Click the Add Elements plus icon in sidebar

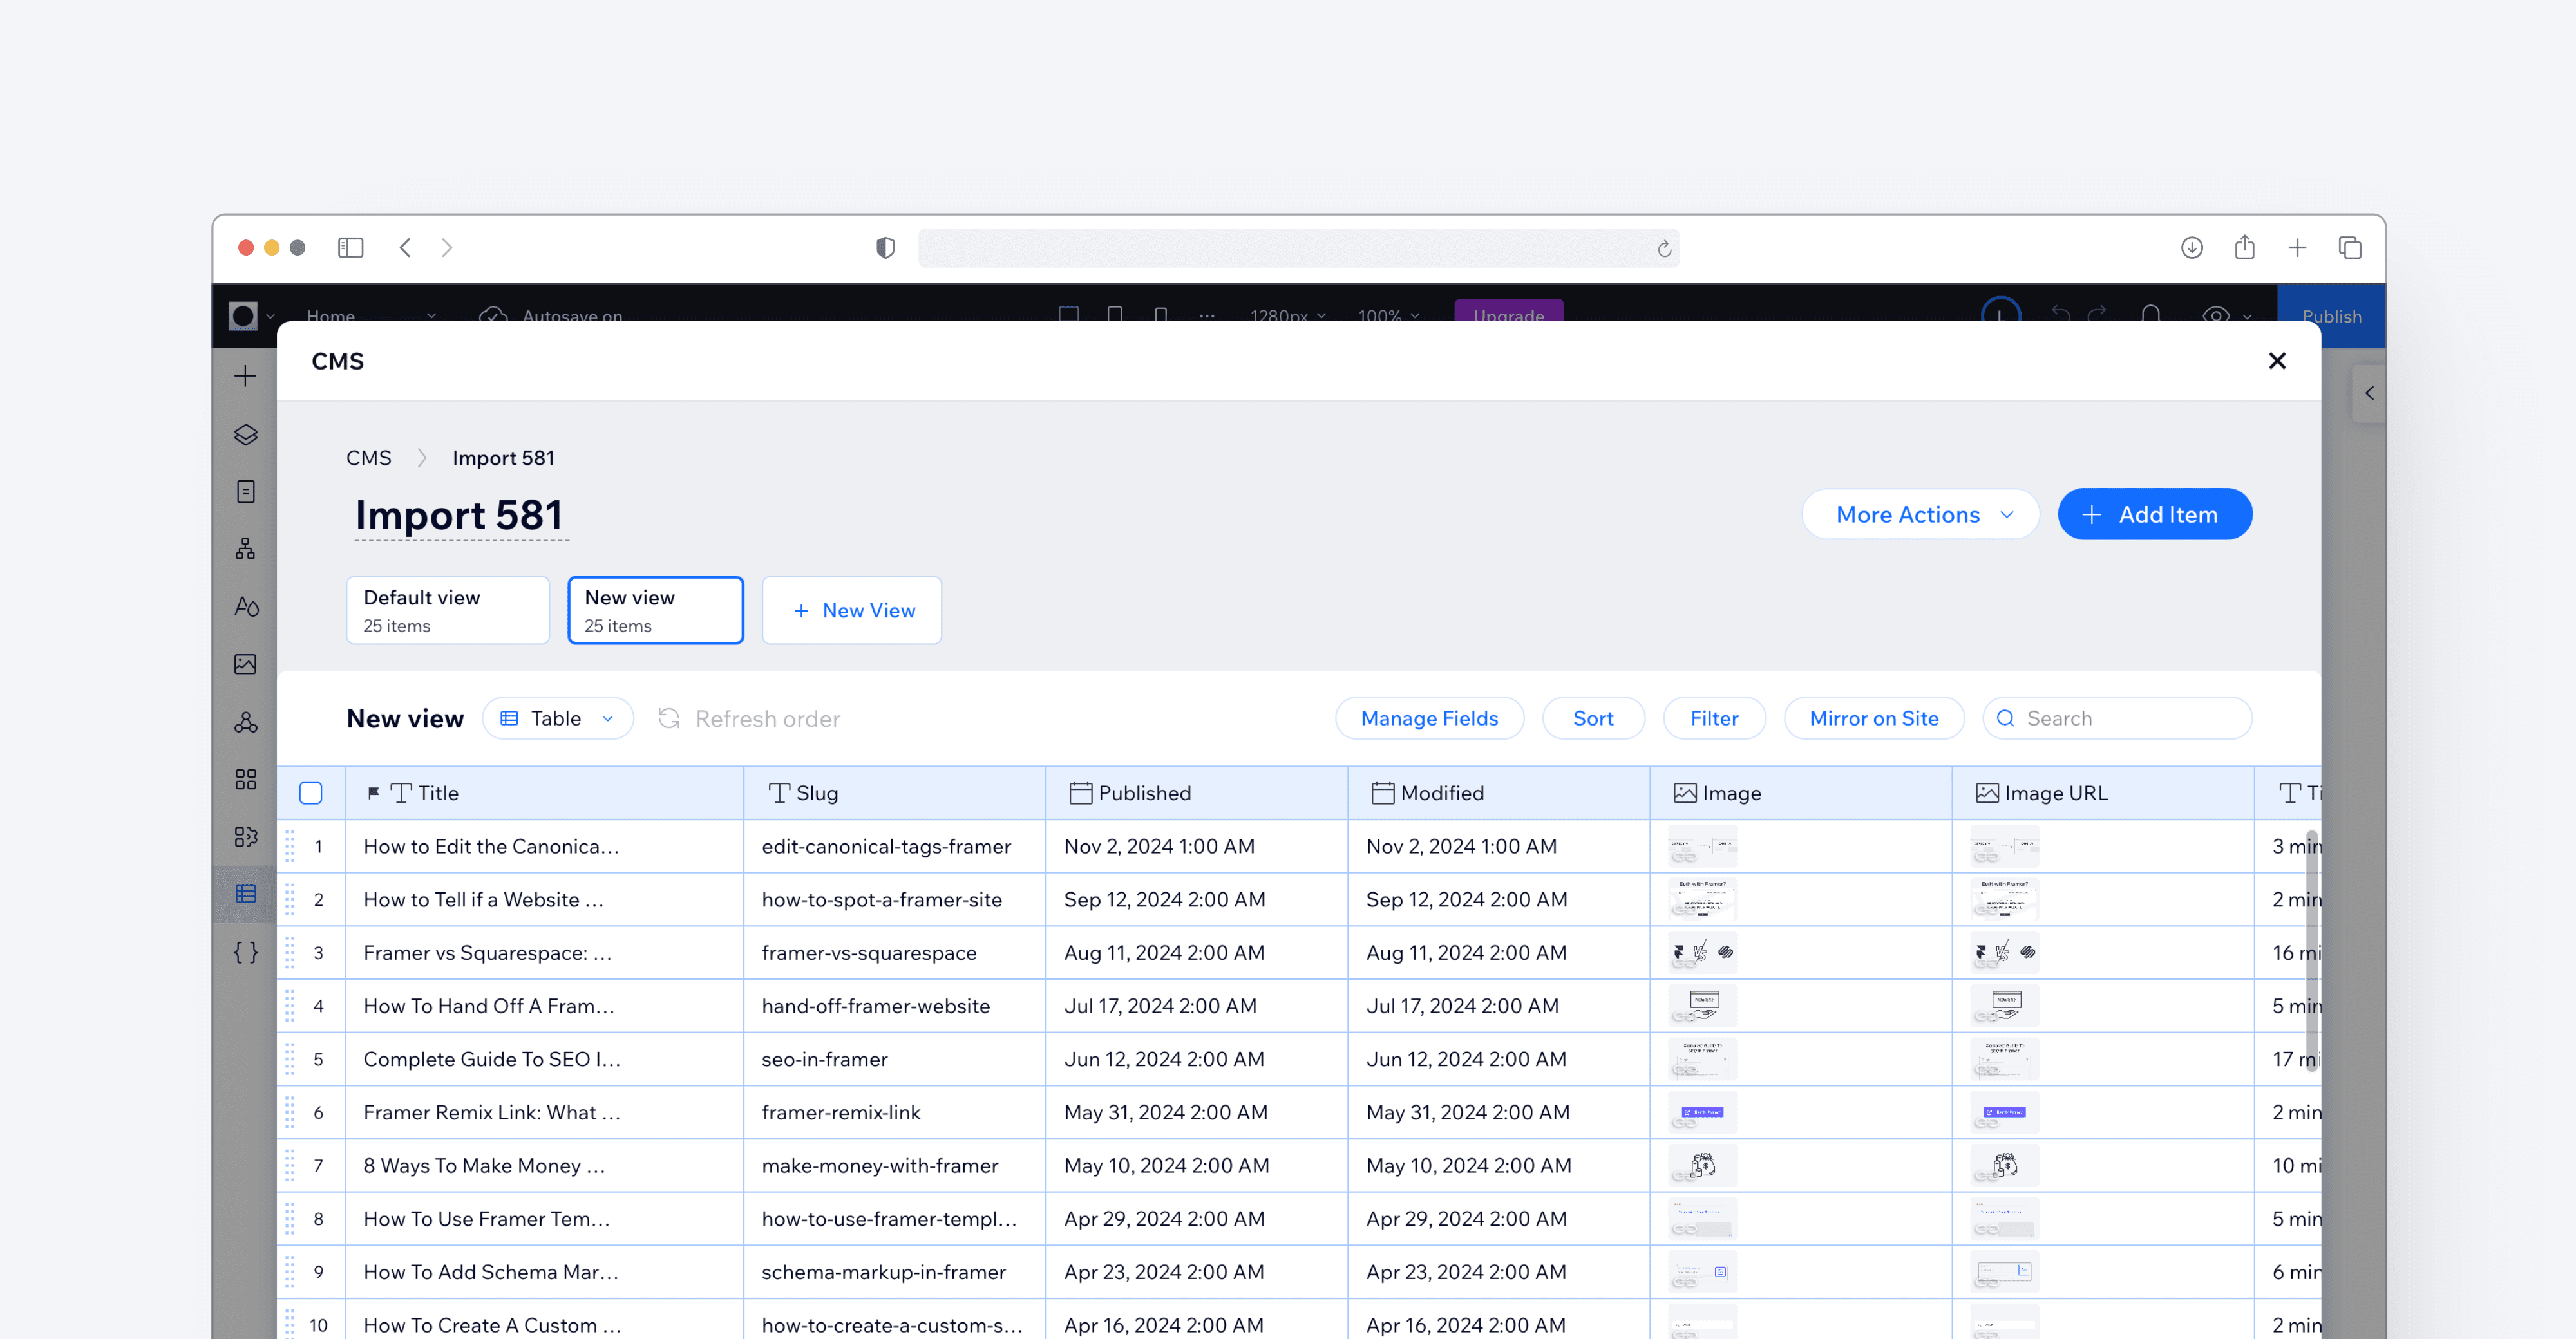point(245,376)
